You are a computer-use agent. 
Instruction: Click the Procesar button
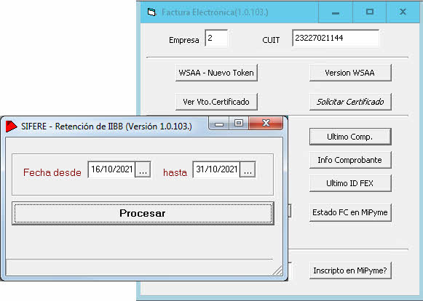pyautogui.click(x=143, y=213)
